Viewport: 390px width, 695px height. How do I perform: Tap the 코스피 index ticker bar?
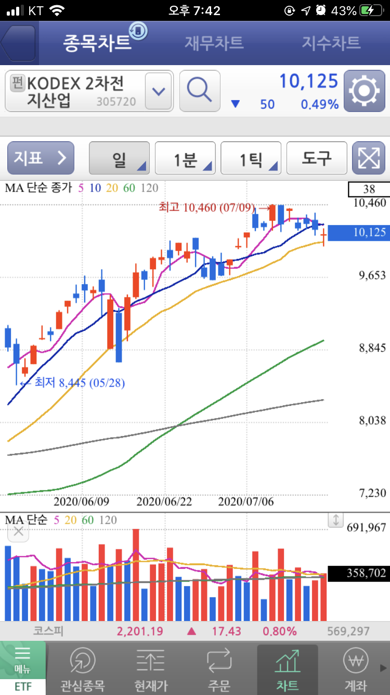(195, 631)
